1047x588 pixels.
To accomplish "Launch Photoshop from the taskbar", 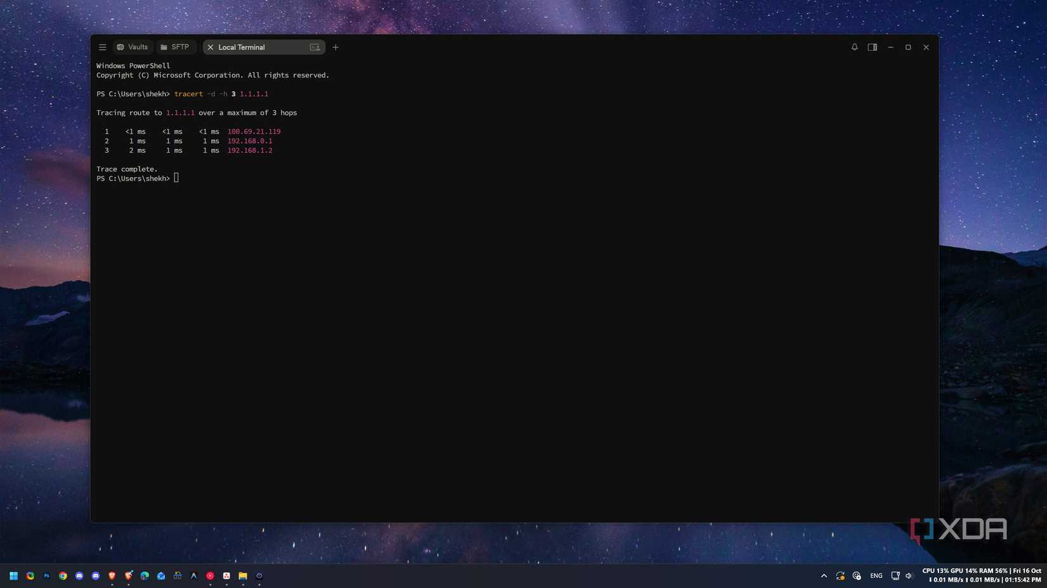I will (46, 576).
